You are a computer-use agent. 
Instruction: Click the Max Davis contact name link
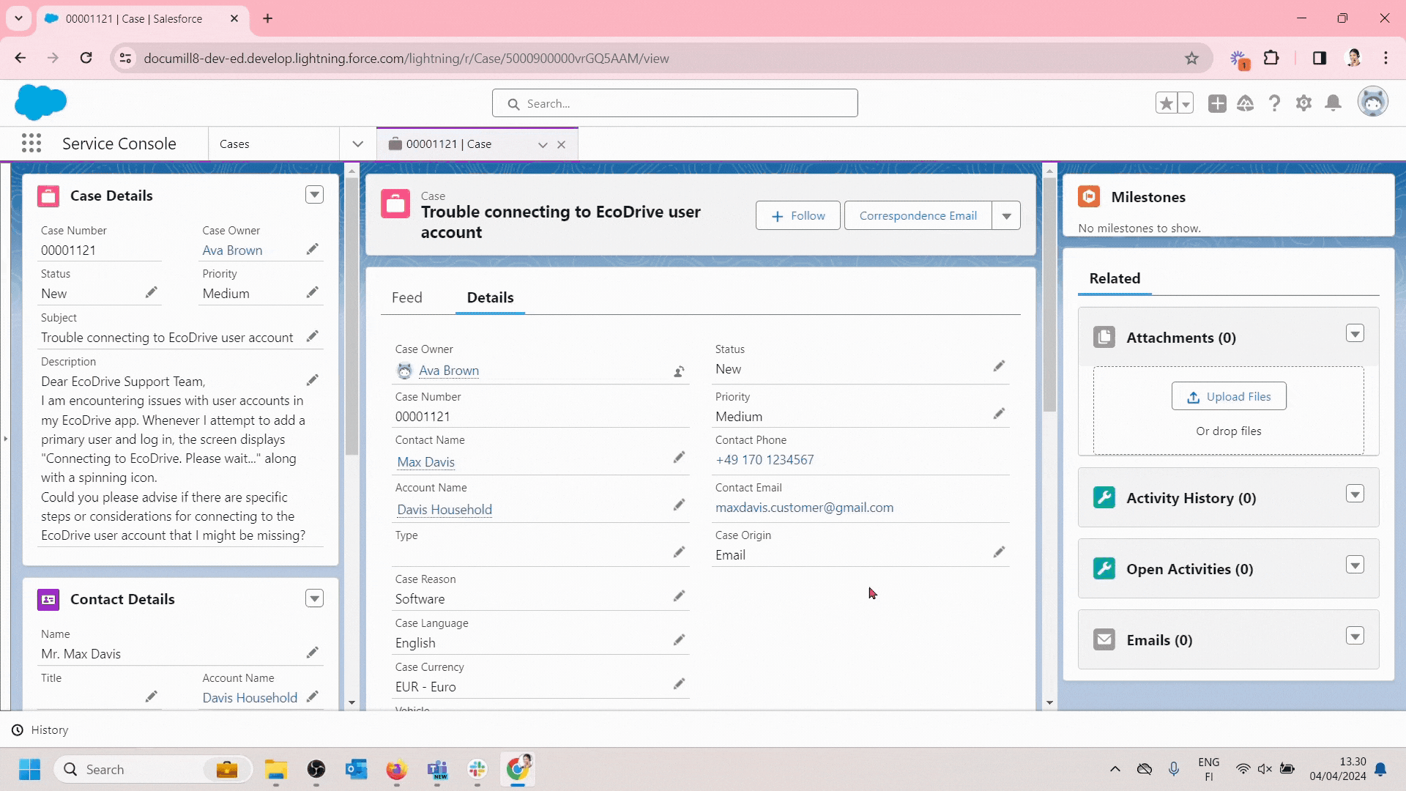coord(426,461)
